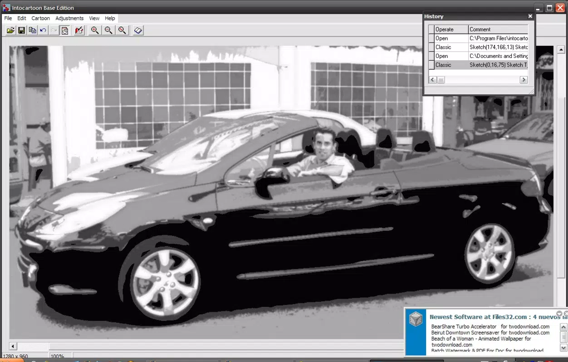Select the Classic Sketch(174,166,13) history entry
This screenshot has height=362, width=568.
coord(479,47)
